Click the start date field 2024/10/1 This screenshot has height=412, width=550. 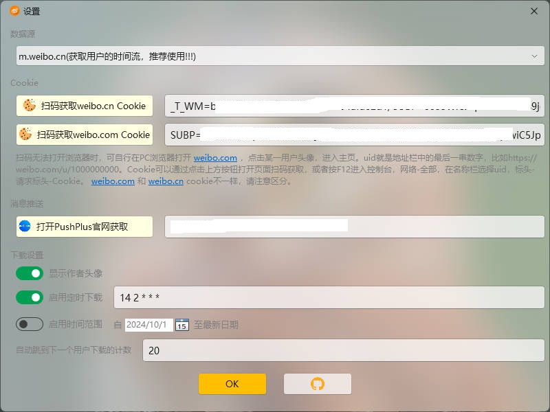(148, 325)
